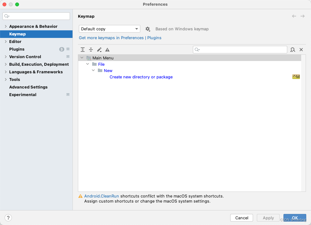Expand the Version Control section
Image resolution: width=311 pixels, height=225 pixels.
(6, 57)
